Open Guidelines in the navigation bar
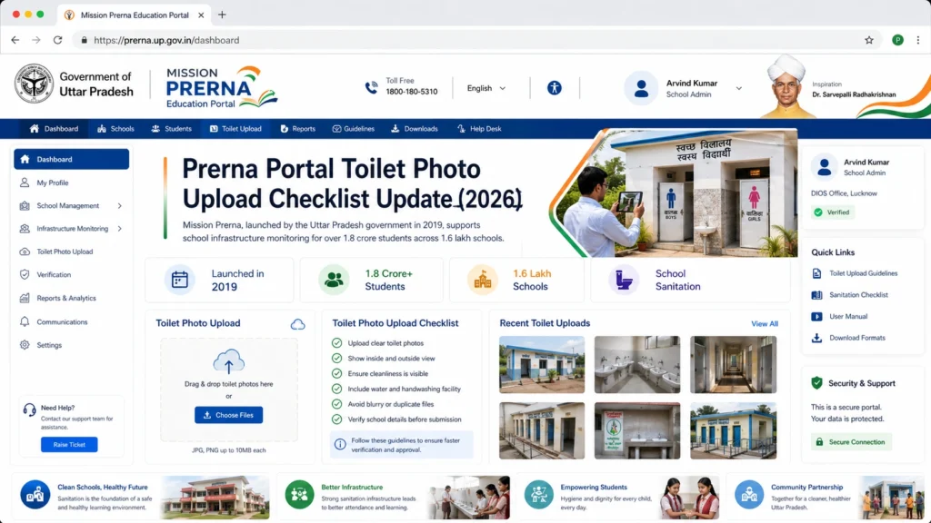This screenshot has width=931, height=523. click(x=354, y=129)
